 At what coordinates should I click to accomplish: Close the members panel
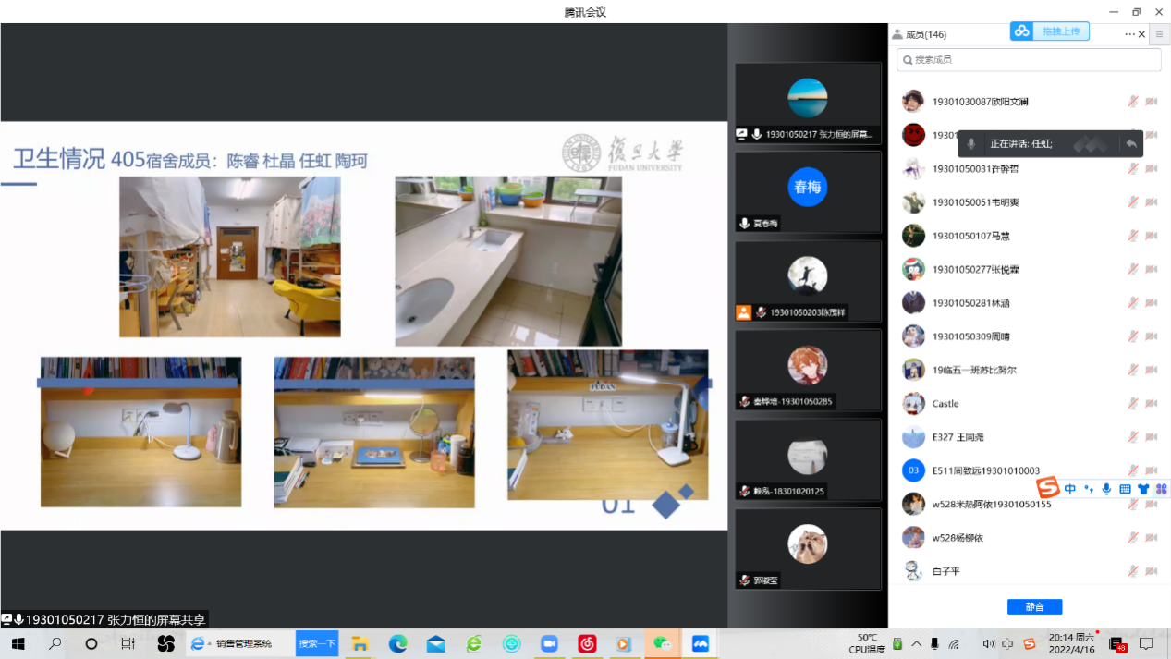pyautogui.click(x=1142, y=34)
